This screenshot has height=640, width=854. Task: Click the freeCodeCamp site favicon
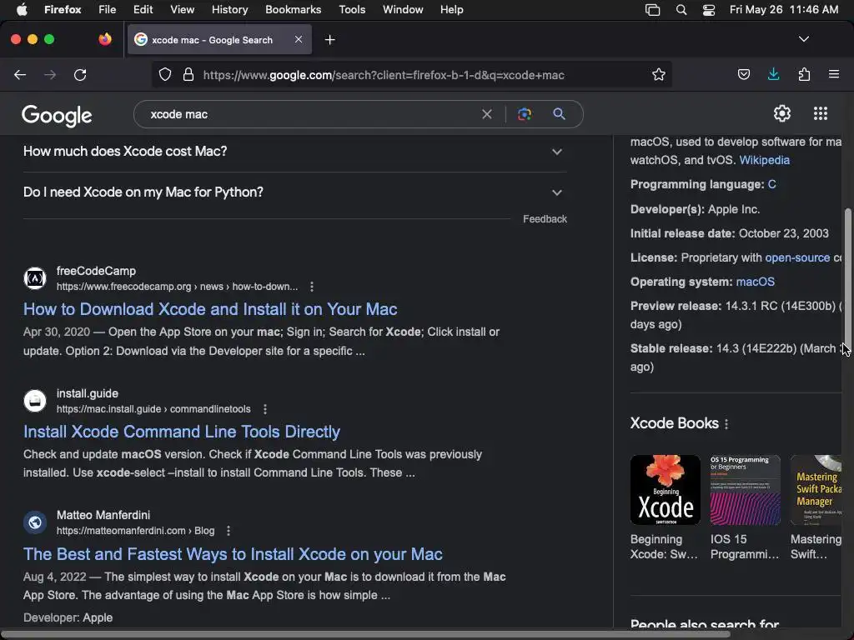pos(35,278)
